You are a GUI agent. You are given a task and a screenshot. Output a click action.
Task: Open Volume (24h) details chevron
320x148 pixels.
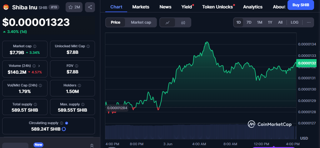pyautogui.click(x=39, y=66)
